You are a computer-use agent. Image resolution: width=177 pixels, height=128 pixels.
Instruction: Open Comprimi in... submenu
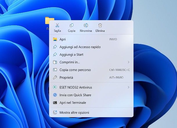[91, 62]
